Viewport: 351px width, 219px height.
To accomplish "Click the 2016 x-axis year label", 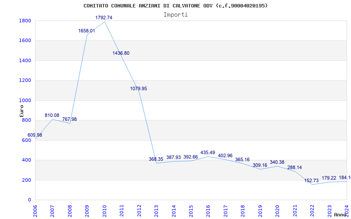I will pos(208,211).
